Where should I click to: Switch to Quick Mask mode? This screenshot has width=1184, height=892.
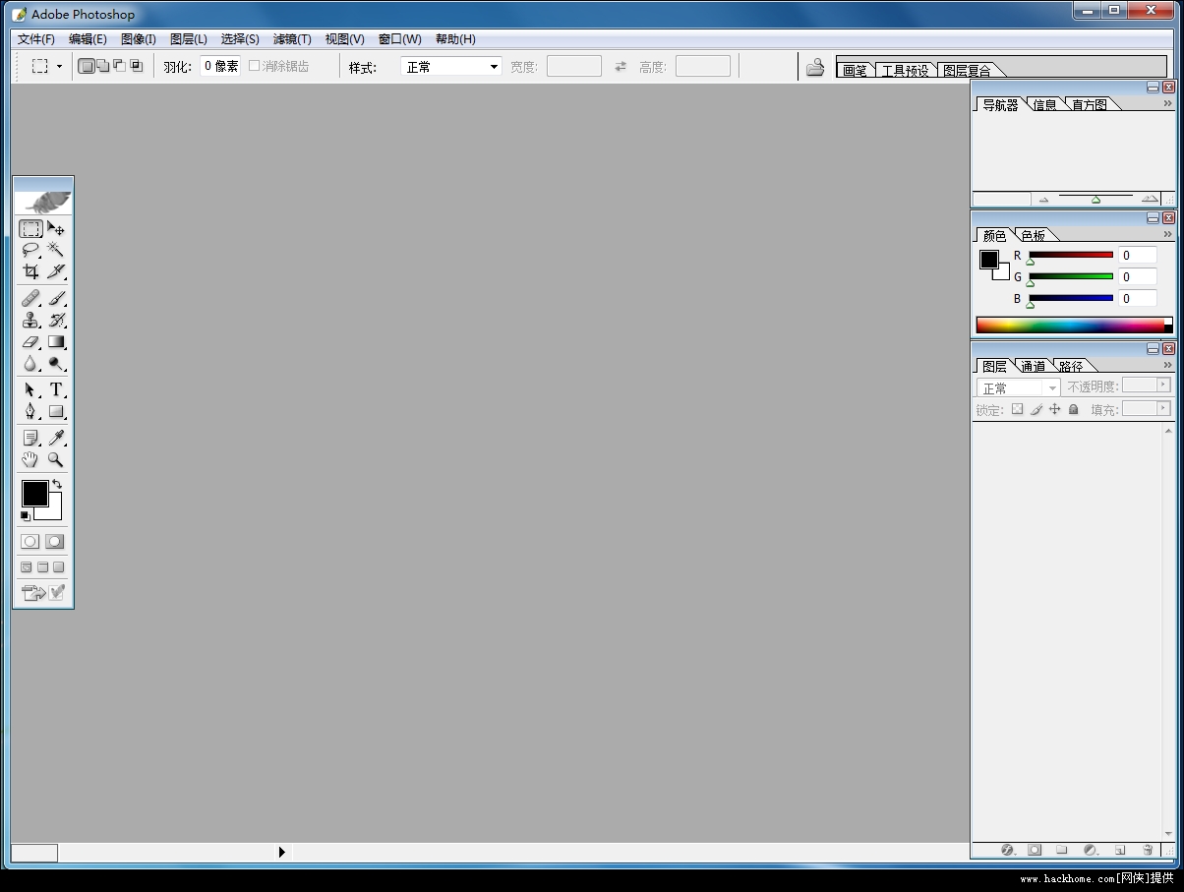[x=55, y=541]
